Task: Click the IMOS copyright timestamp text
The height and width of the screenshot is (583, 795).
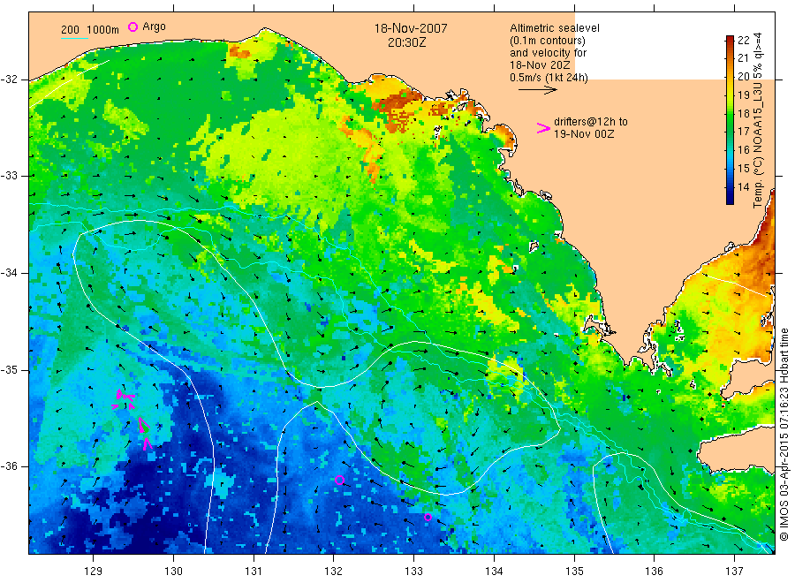Action: (784, 434)
